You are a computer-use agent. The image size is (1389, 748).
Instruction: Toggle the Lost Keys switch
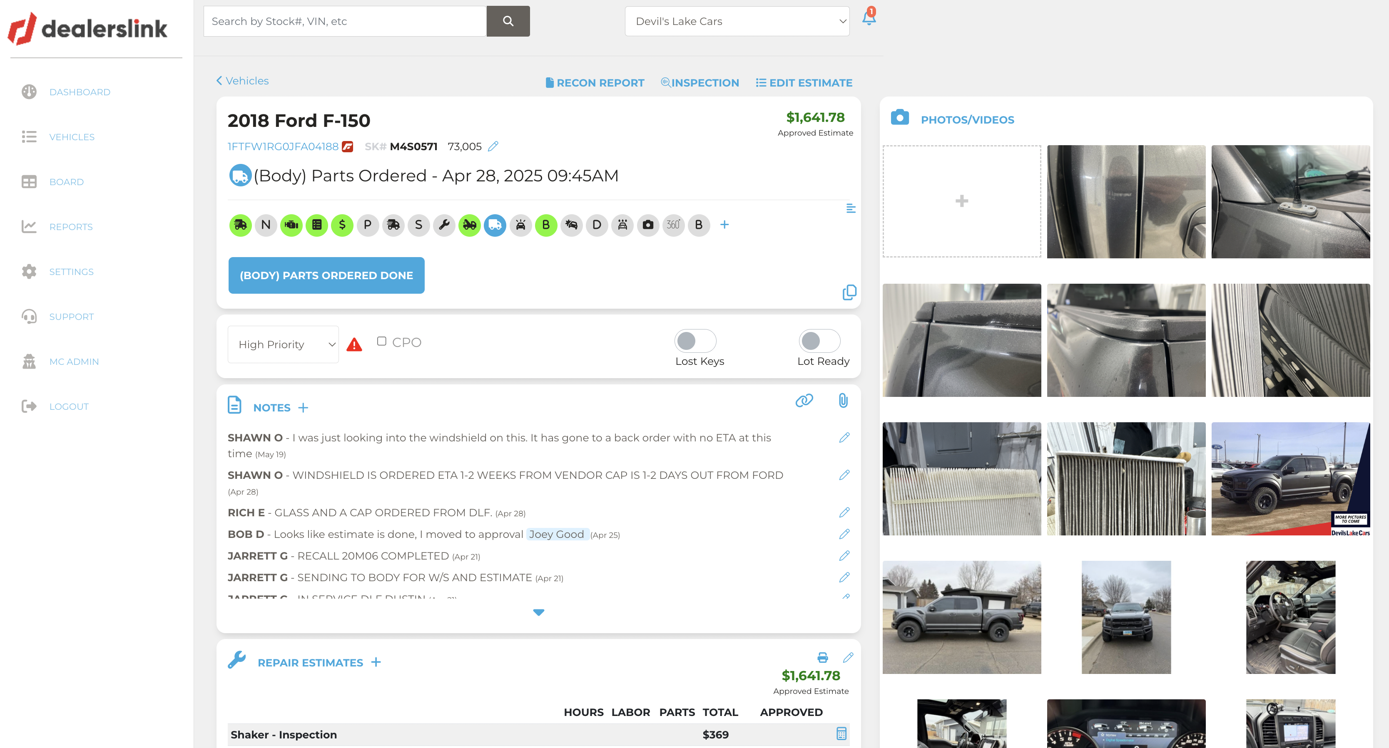click(695, 341)
